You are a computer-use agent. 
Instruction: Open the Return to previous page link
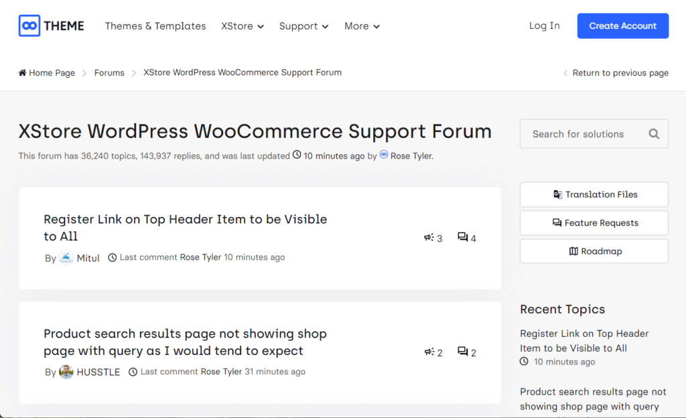coord(620,72)
